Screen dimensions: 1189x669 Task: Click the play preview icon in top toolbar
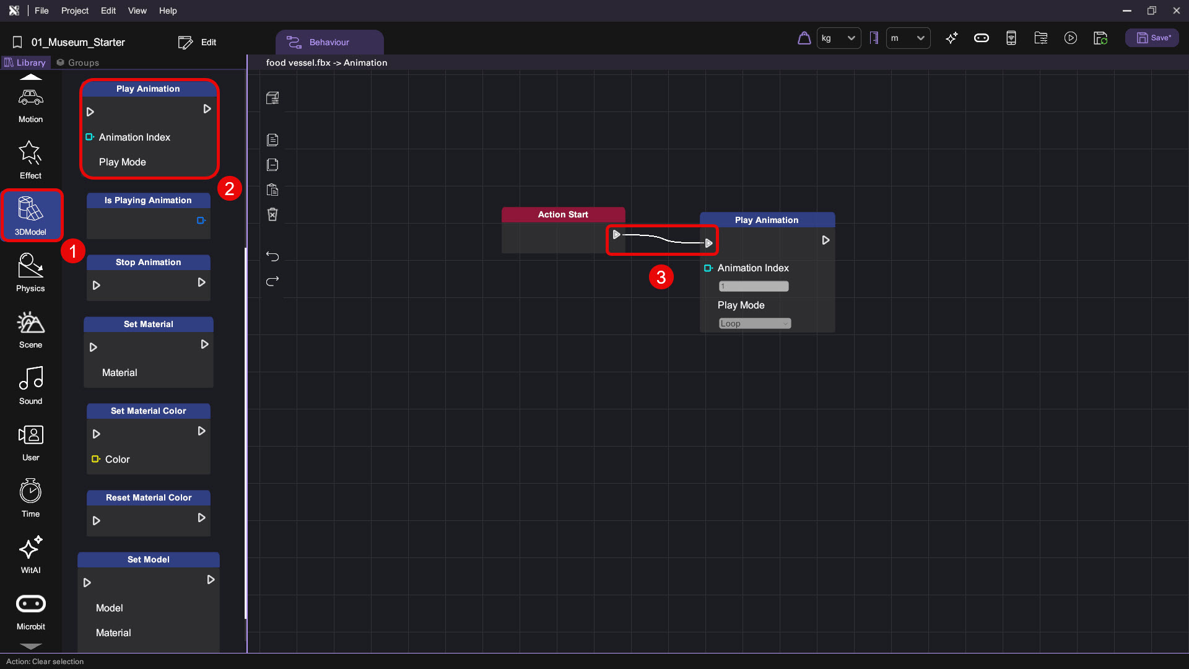tap(1071, 38)
